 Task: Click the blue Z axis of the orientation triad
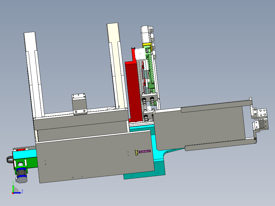pos(17,193)
